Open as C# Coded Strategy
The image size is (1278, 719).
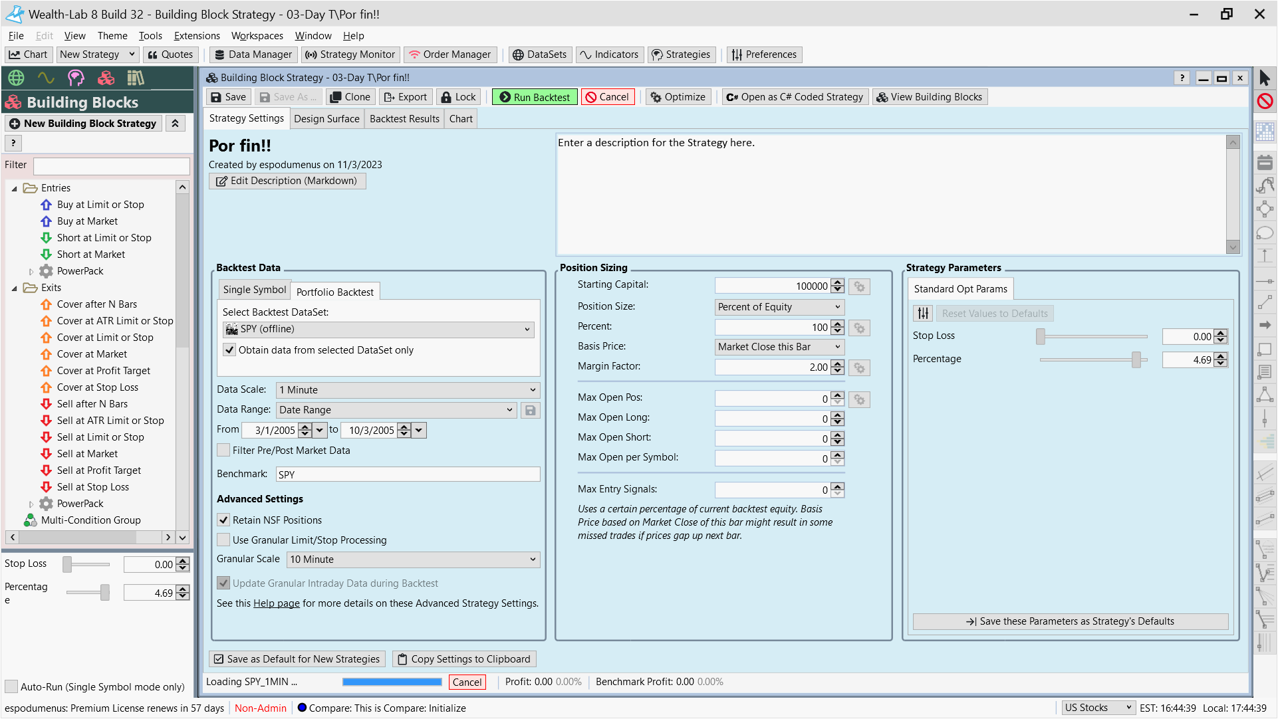(x=794, y=97)
